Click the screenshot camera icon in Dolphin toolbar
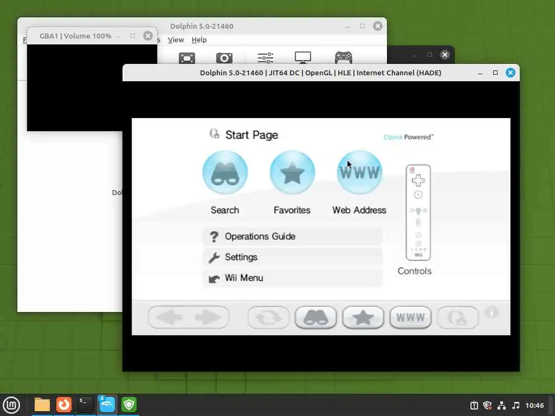Viewport: 555px width, 416px height. pyautogui.click(x=224, y=57)
